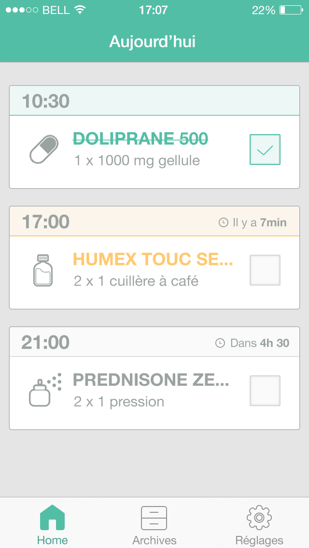Tap the battery indicator in status bar
The image size is (309, 548).
289,10
